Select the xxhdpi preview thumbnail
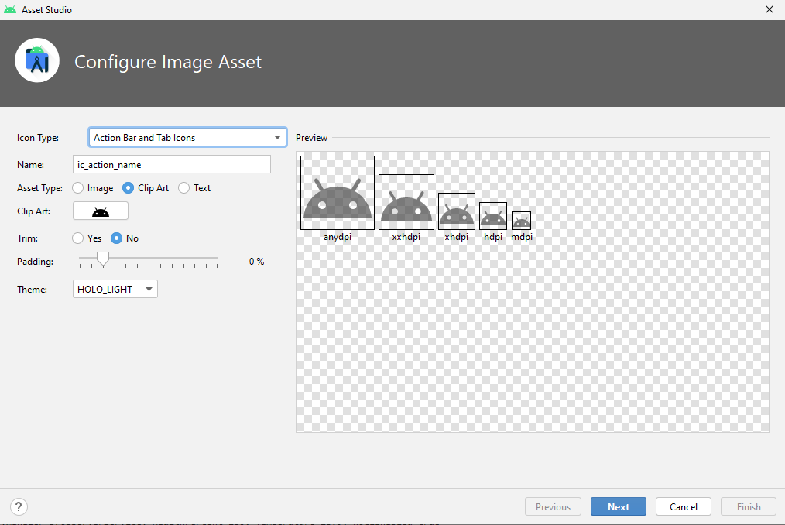 [x=406, y=202]
